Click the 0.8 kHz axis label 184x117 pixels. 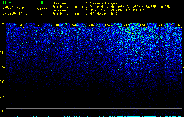(2, 82)
